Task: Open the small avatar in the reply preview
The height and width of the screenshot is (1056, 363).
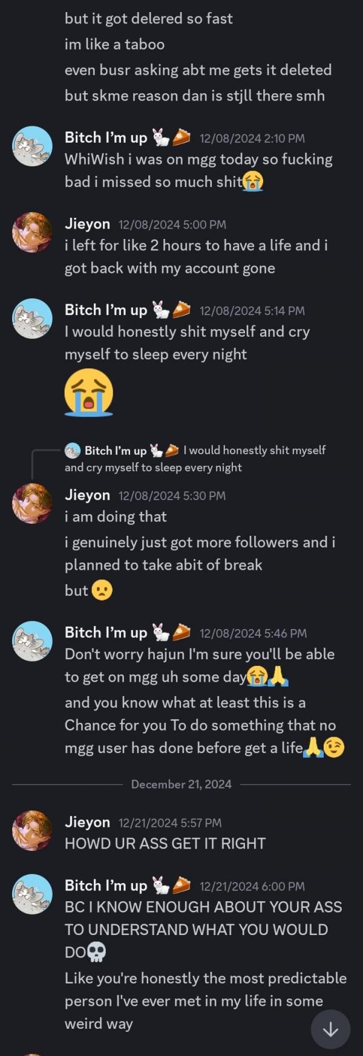Action: click(73, 451)
